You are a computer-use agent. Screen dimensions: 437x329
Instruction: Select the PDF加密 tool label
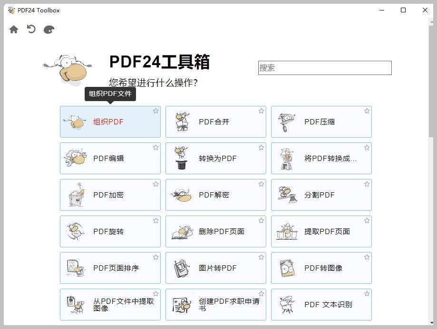pos(108,195)
